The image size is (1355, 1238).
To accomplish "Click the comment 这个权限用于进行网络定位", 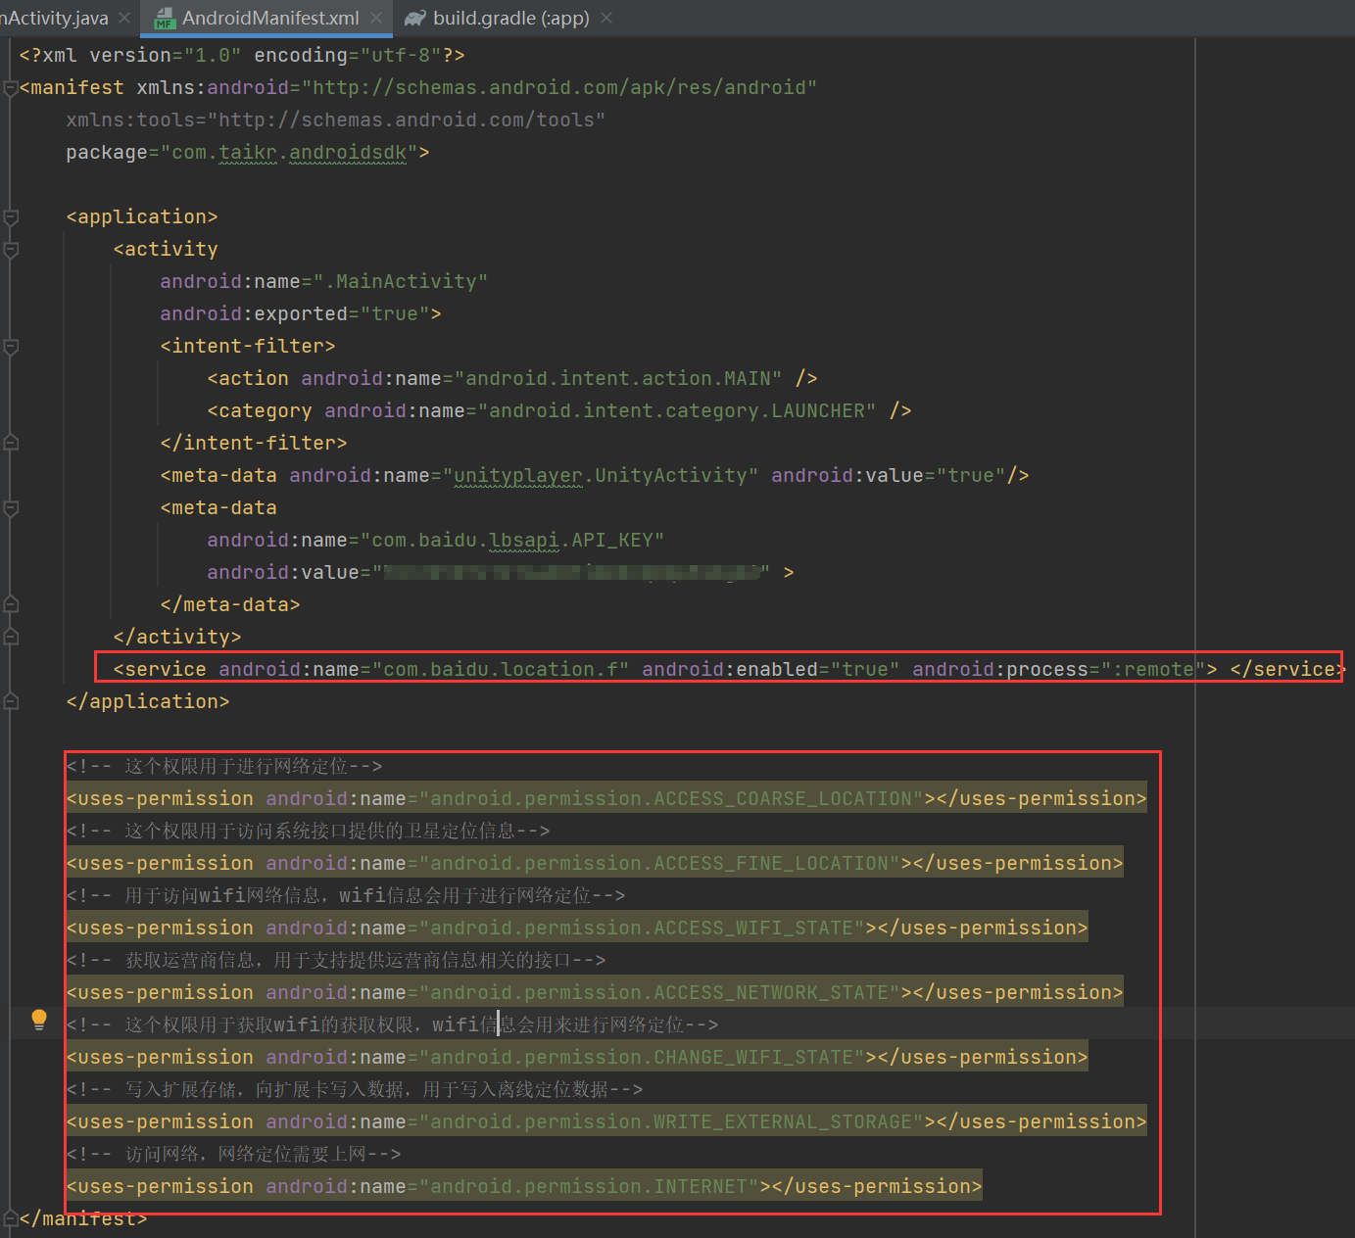I will pyautogui.click(x=224, y=766).
